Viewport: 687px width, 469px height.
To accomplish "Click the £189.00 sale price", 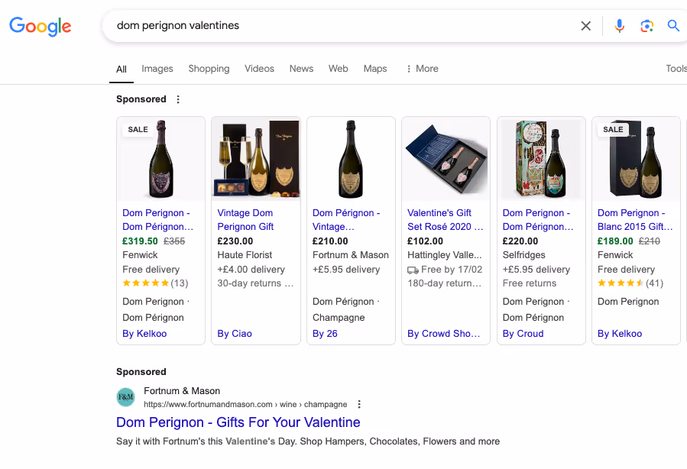I will pyautogui.click(x=615, y=241).
